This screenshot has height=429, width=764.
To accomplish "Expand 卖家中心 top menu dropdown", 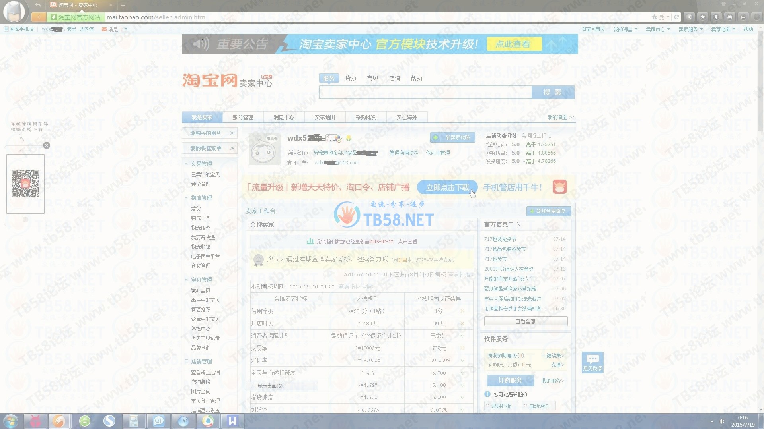I will [x=658, y=29].
